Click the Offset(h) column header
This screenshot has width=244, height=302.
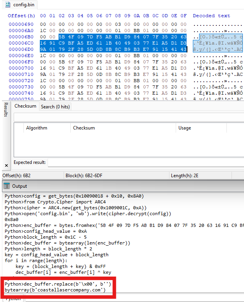[x=21, y=16]
